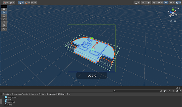This screenshot has width=182, height=107.
Task: Toggle grid visibility button
Action: pyautogui.click(x=20, y=3)
